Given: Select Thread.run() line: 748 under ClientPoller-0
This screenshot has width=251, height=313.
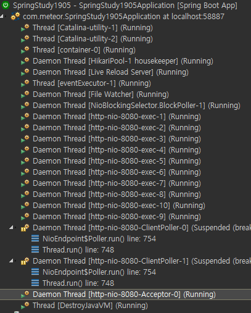Looking at the screenshot, I should point(78,250).
